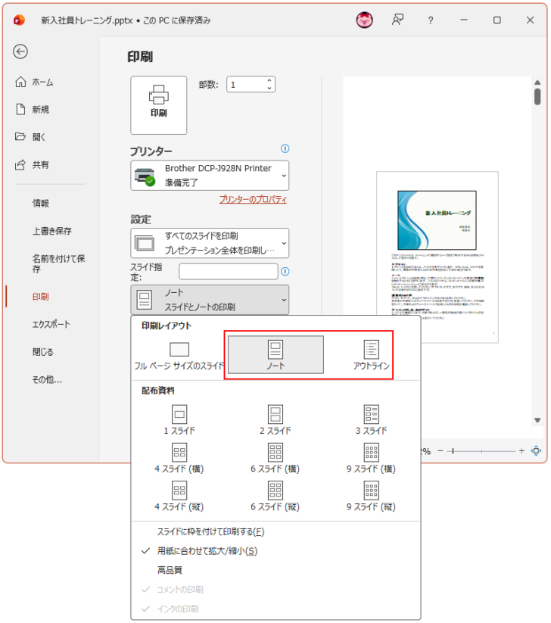The width and height of the screenshot is (551, 623).
Task: Toggle 高品質 print option
Action: tap(170, 570)
